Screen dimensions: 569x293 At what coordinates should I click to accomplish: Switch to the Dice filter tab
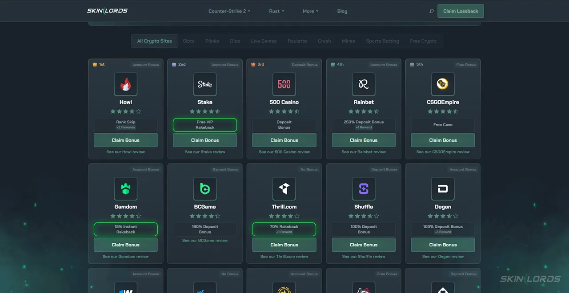(235, 41)
